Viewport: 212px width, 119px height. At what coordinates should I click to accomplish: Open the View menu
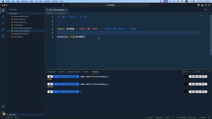(31, 1)
